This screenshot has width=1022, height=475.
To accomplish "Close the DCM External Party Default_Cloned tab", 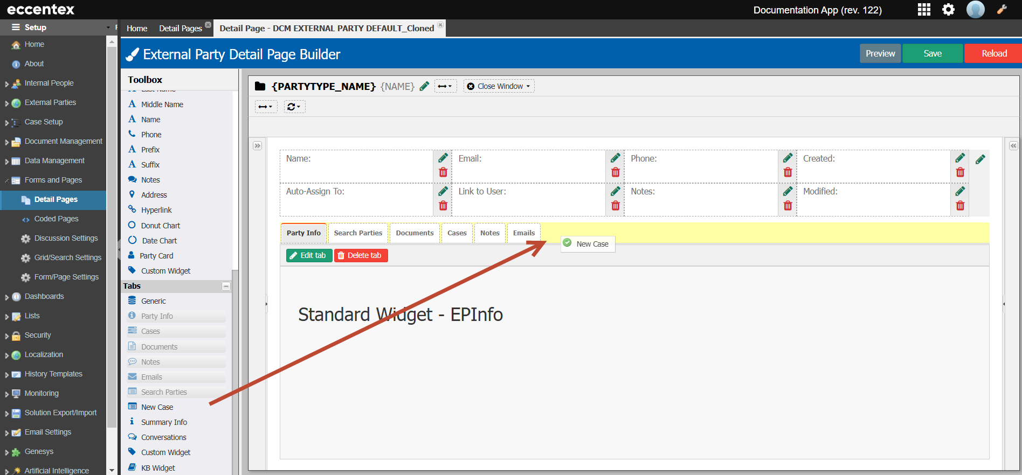I will [440, 25].
